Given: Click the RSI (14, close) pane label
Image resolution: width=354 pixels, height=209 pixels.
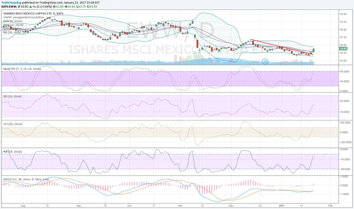Looking at the screenshot, I should pos(12,97).
